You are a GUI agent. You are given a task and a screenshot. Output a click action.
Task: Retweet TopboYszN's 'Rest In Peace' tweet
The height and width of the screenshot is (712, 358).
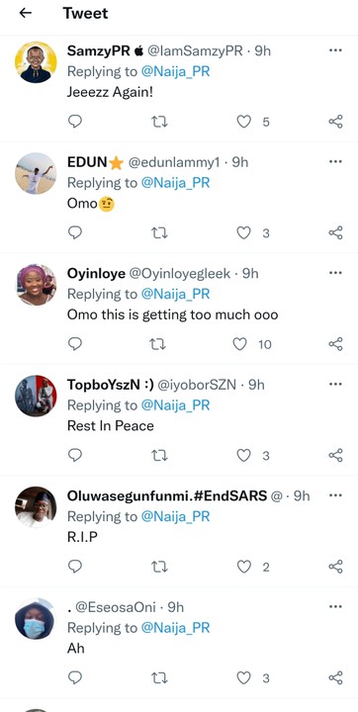point(159,455)
